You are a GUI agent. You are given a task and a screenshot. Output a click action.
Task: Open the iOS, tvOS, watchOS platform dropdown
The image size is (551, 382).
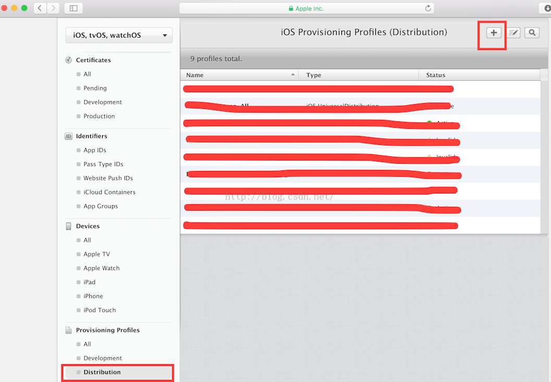pyautogui.click(x=119, y=35)
